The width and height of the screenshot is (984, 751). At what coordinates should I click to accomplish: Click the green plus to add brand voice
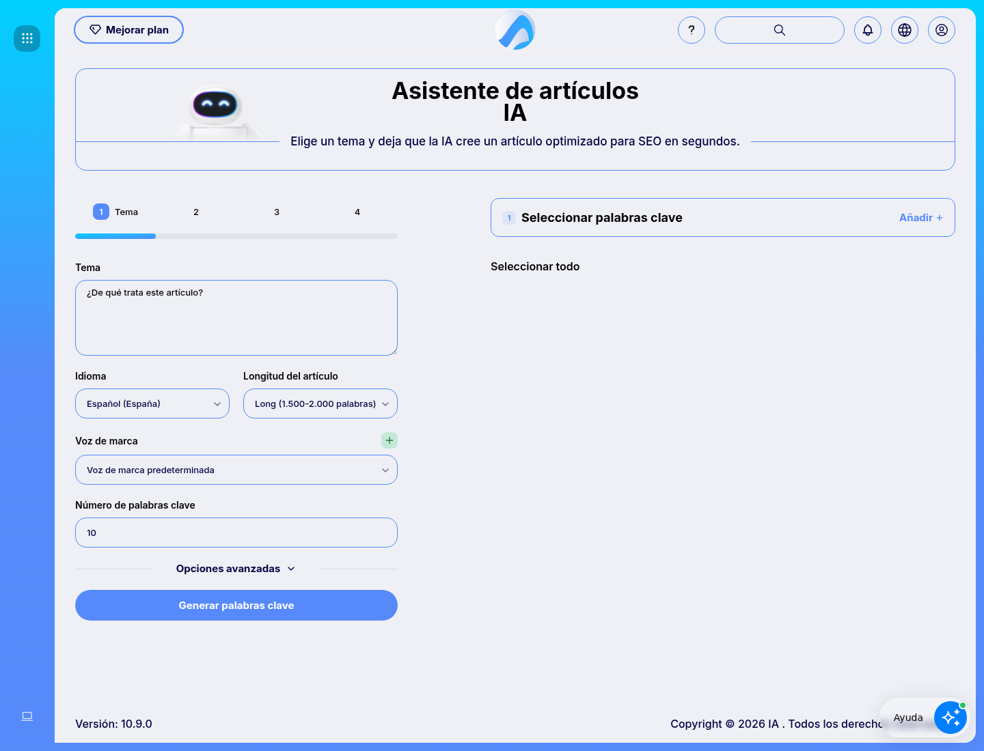[389, 440]
